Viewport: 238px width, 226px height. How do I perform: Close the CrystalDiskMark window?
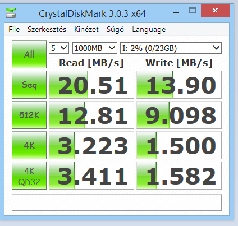(215, 11)
